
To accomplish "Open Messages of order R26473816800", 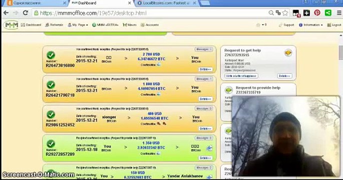I will click(204, 49).
